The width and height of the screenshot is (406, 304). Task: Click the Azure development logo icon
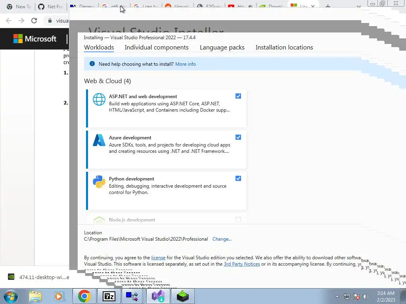tap(99, 141)
